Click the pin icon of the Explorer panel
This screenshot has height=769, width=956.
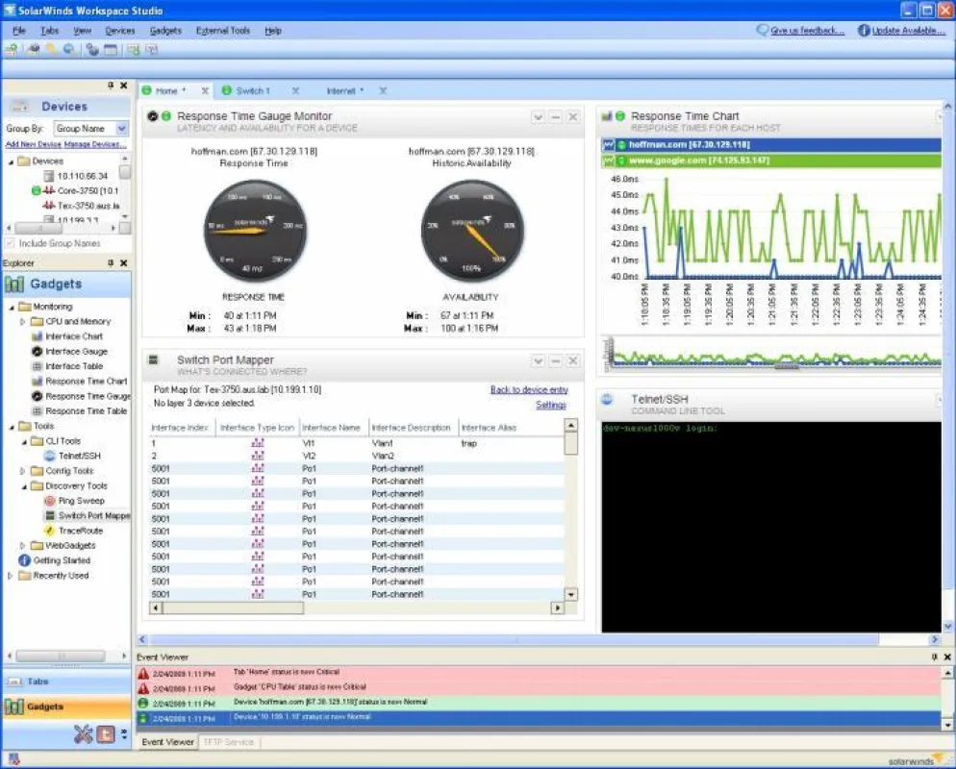point(111,262)
